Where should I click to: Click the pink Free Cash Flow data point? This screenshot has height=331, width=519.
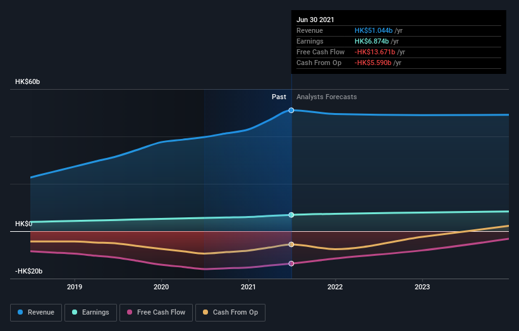[291, 263]
